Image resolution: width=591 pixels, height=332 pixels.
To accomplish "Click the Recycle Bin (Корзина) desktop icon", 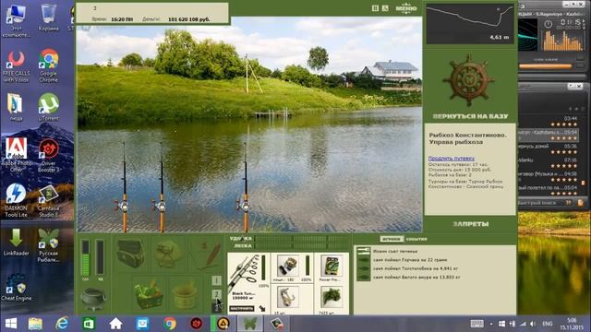I will click(x=49, y=18).
